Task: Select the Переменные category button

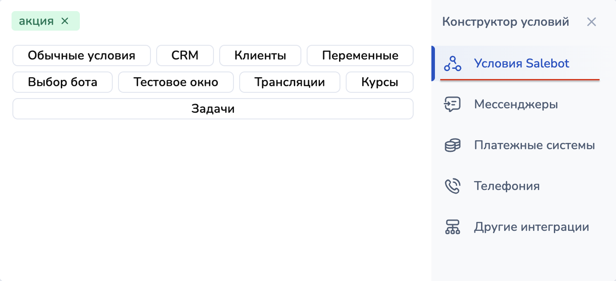Action: pos(360,55)
